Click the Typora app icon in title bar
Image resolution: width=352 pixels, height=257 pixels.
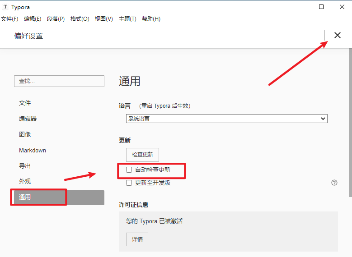(5, 7)
